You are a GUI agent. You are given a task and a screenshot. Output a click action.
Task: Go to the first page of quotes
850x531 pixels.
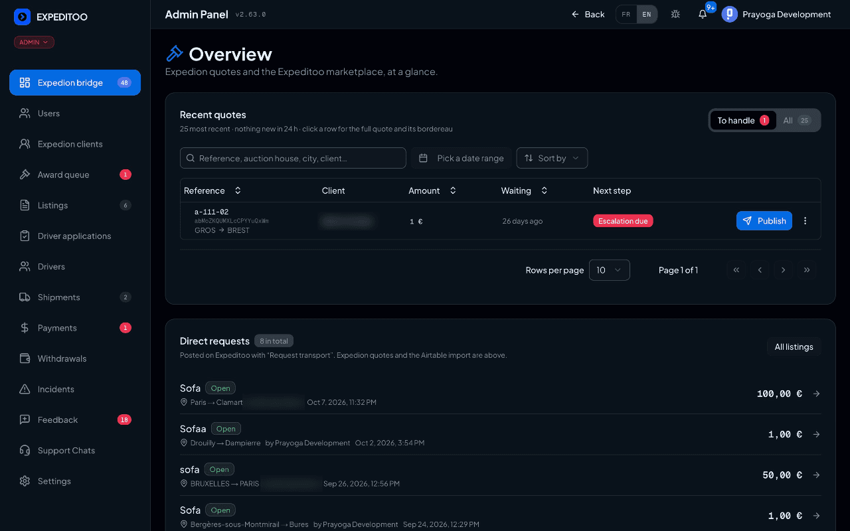click(x=736, y=270)
